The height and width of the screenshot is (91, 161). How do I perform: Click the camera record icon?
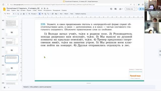click(120, 9)
